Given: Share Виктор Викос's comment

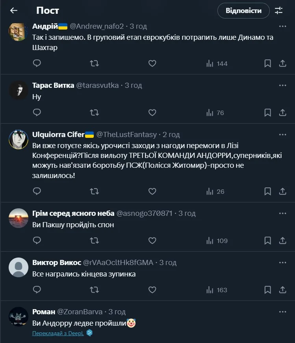Looking at the screenshot, I should [282, 290].
